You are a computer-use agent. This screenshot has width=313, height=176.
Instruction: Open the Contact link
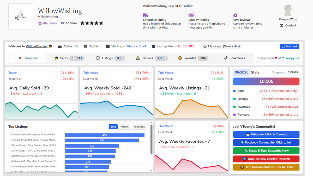point(291,26)
